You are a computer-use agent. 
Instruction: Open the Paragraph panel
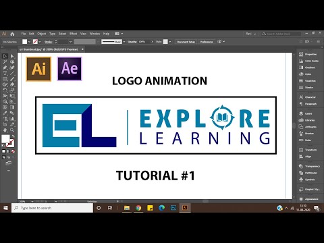tap(308, 104)
